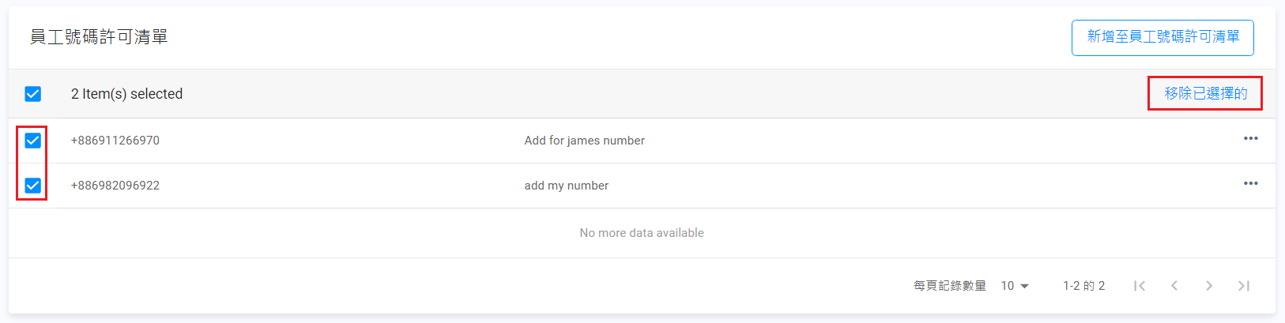Go to the first page of records
Image resolution: width=1285 pixels, height=323 pixels.
coord(1140,286)
